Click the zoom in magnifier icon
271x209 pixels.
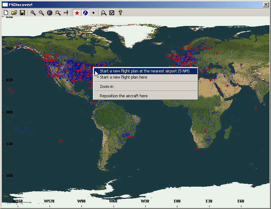point(33,13)
